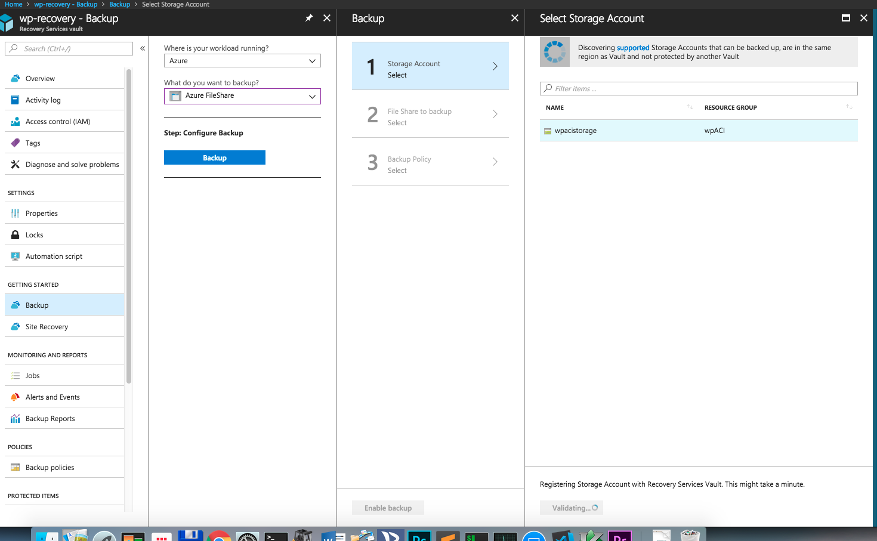Click the Site Recovery icon
Image resolution: width=877 pixels, height=541 pixels.
point(16,326)
